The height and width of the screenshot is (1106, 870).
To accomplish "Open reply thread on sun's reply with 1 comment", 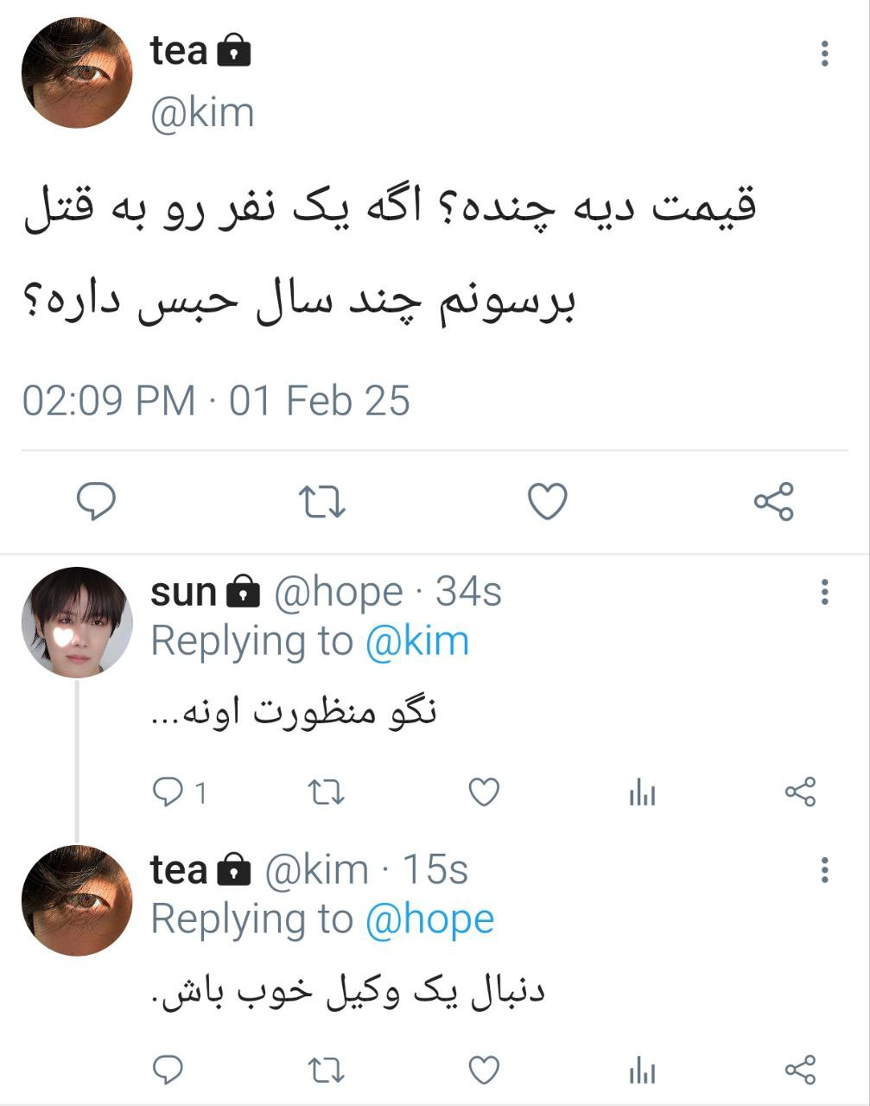I will tap(179, 791).
